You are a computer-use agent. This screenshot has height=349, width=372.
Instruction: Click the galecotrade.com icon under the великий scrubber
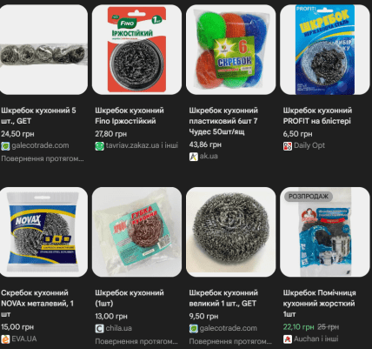pos(193,328)
